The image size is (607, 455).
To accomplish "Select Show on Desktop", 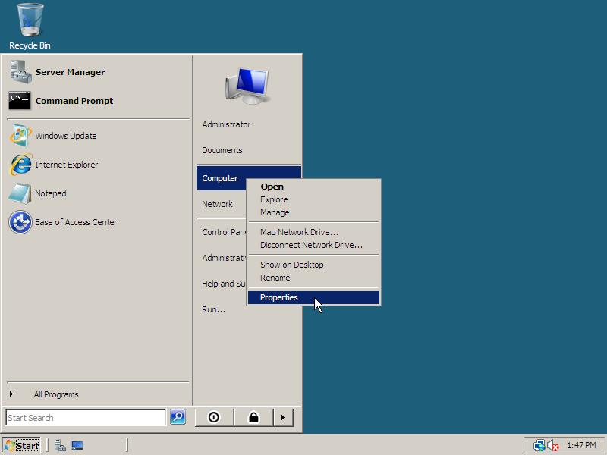I will tap(313, 265).
